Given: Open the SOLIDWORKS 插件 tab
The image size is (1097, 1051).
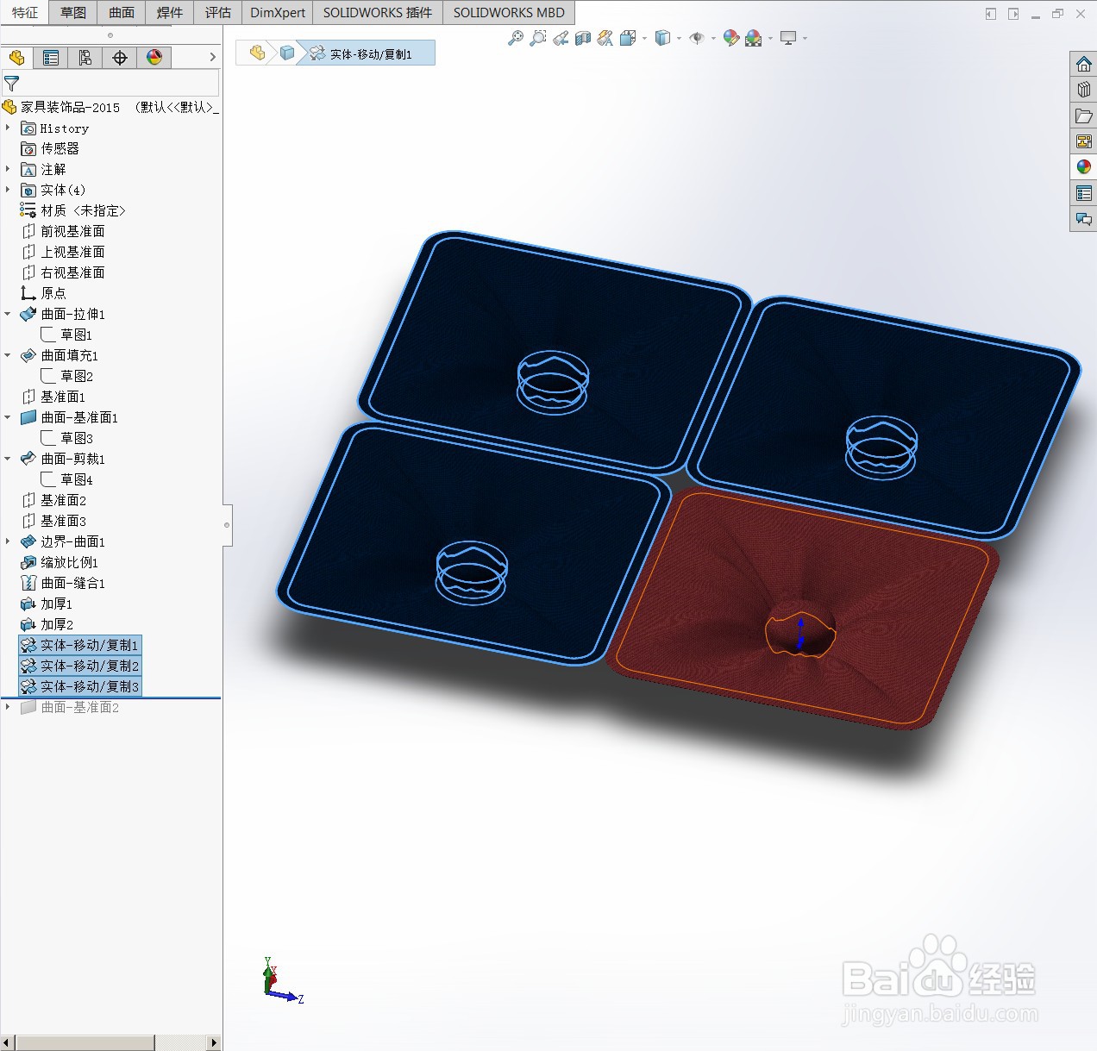Looking at the screenshot, I should pyautogui.click(x=378, y=12).
